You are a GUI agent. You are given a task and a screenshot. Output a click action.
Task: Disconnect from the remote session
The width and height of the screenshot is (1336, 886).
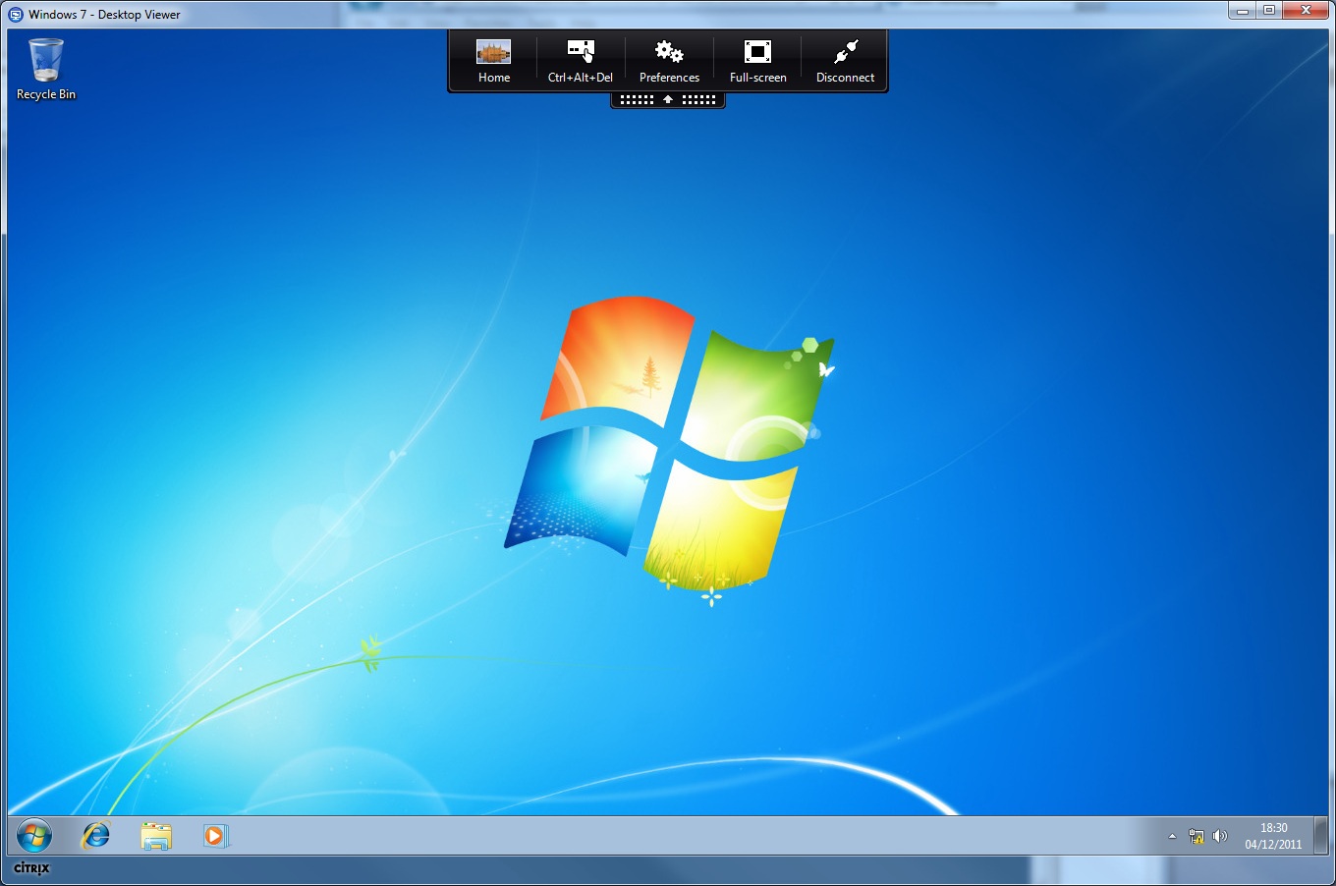(x=845, y=61)
